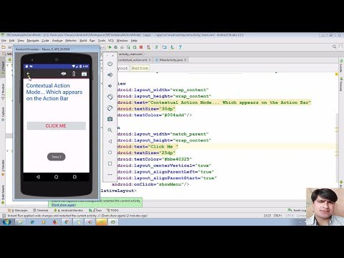Open the Run tool window
This screenshot has height=258, width=344.
95,210
